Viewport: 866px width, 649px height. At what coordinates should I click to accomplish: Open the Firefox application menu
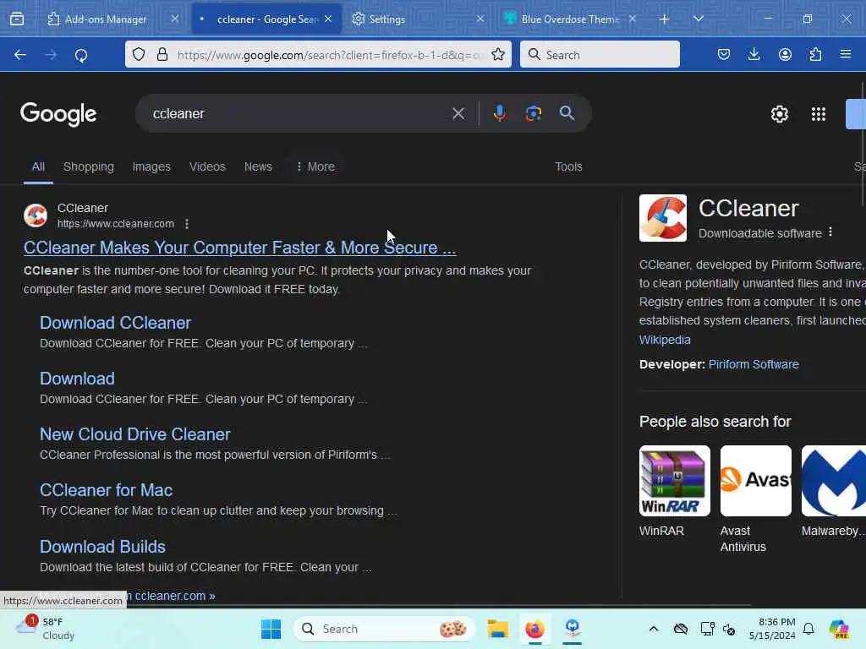point(846,54)
